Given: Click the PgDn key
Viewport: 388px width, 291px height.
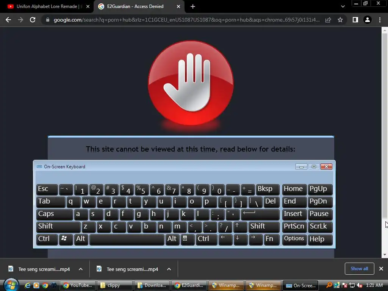Looking at the screenshot, I should [320, 202].
